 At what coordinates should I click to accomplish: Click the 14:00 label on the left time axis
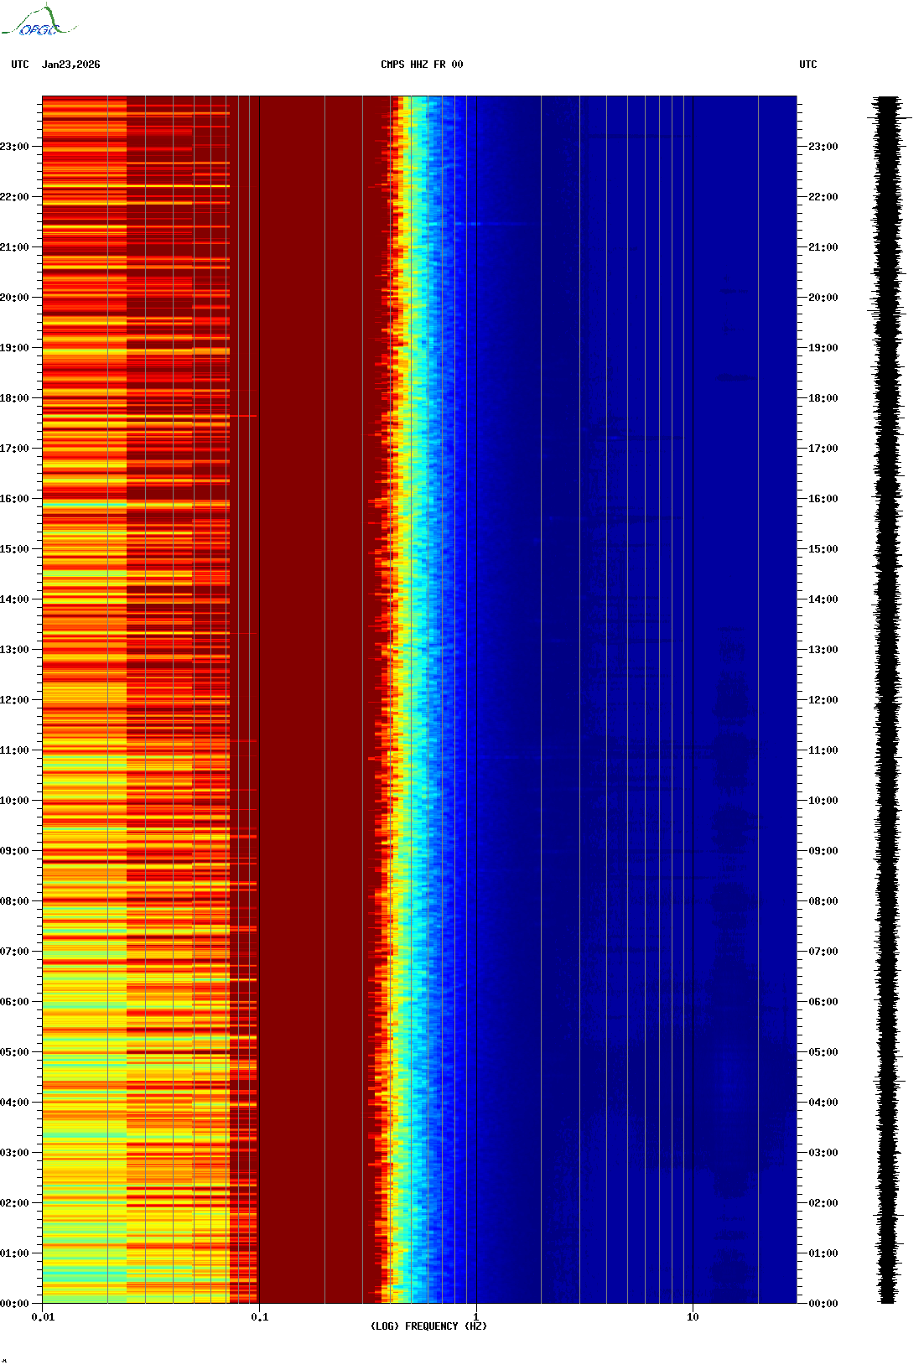click(14, 599)
